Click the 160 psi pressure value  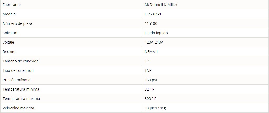[x=151, y=80]
